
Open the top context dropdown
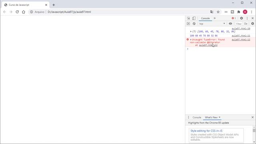pos(212,24)
